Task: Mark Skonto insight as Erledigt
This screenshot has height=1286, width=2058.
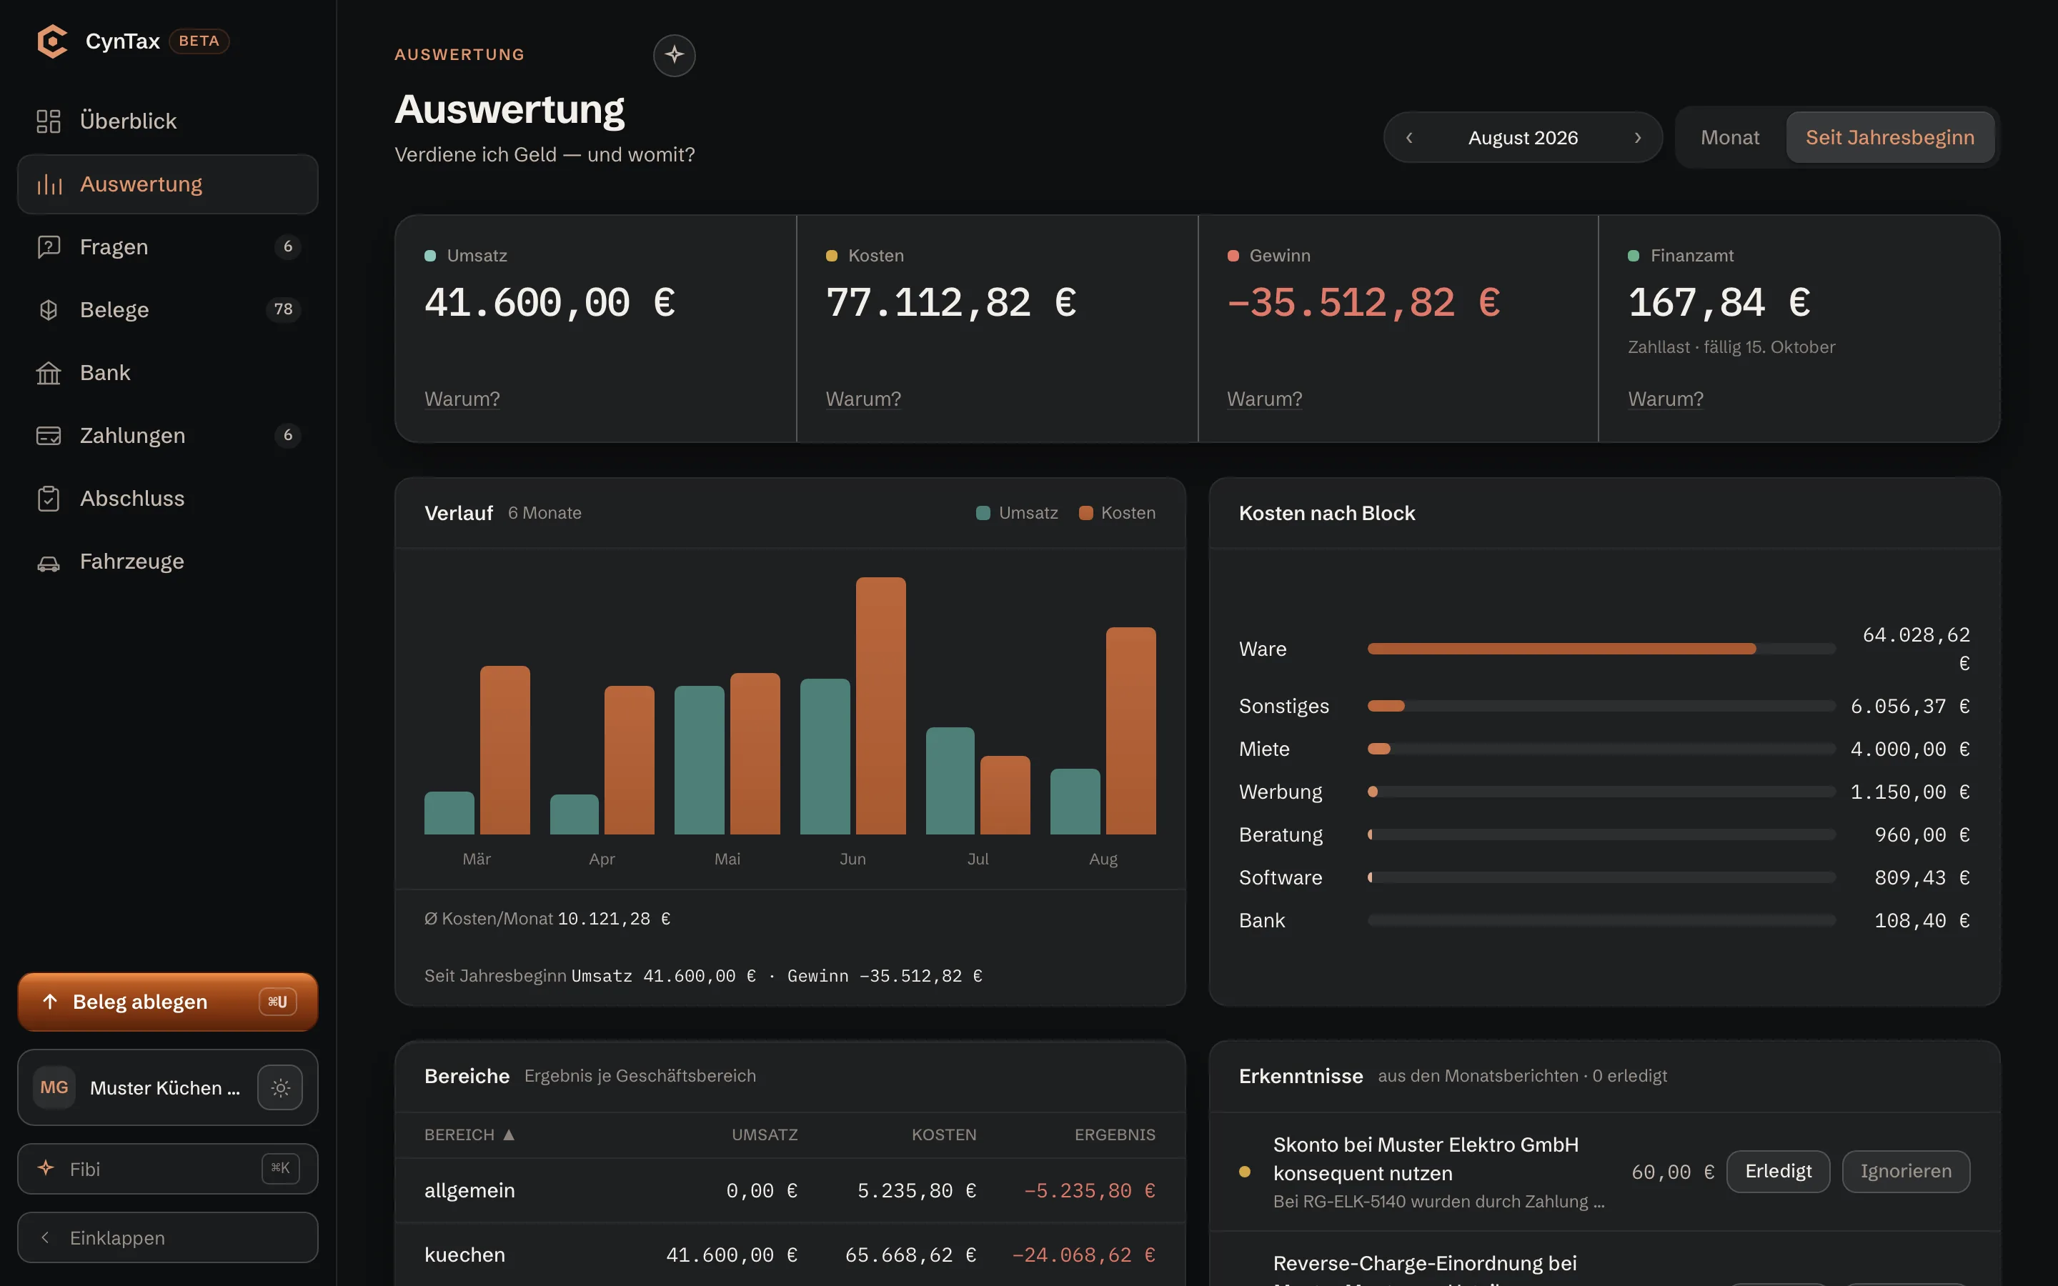Action: coord(1777,1171)
